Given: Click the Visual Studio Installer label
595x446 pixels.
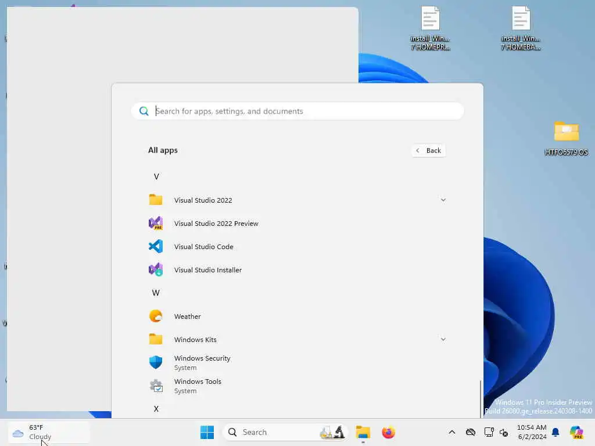Looking at the screenshot, I should (208, 269).
